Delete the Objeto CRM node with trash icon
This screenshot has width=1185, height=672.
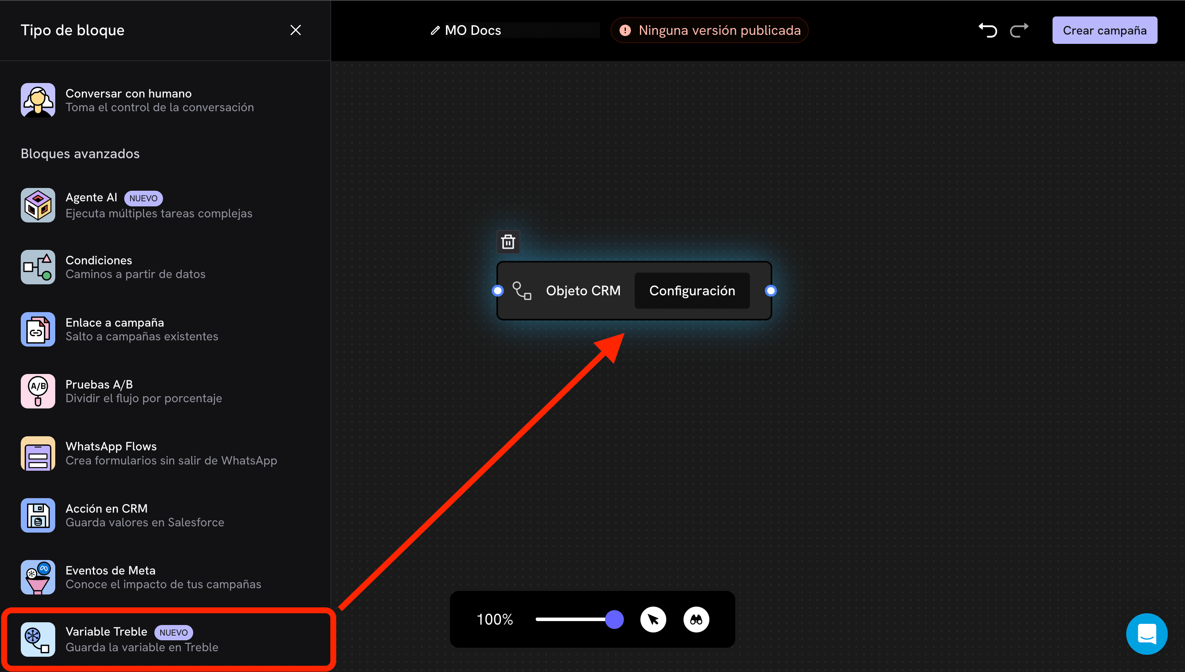point(508,241)
